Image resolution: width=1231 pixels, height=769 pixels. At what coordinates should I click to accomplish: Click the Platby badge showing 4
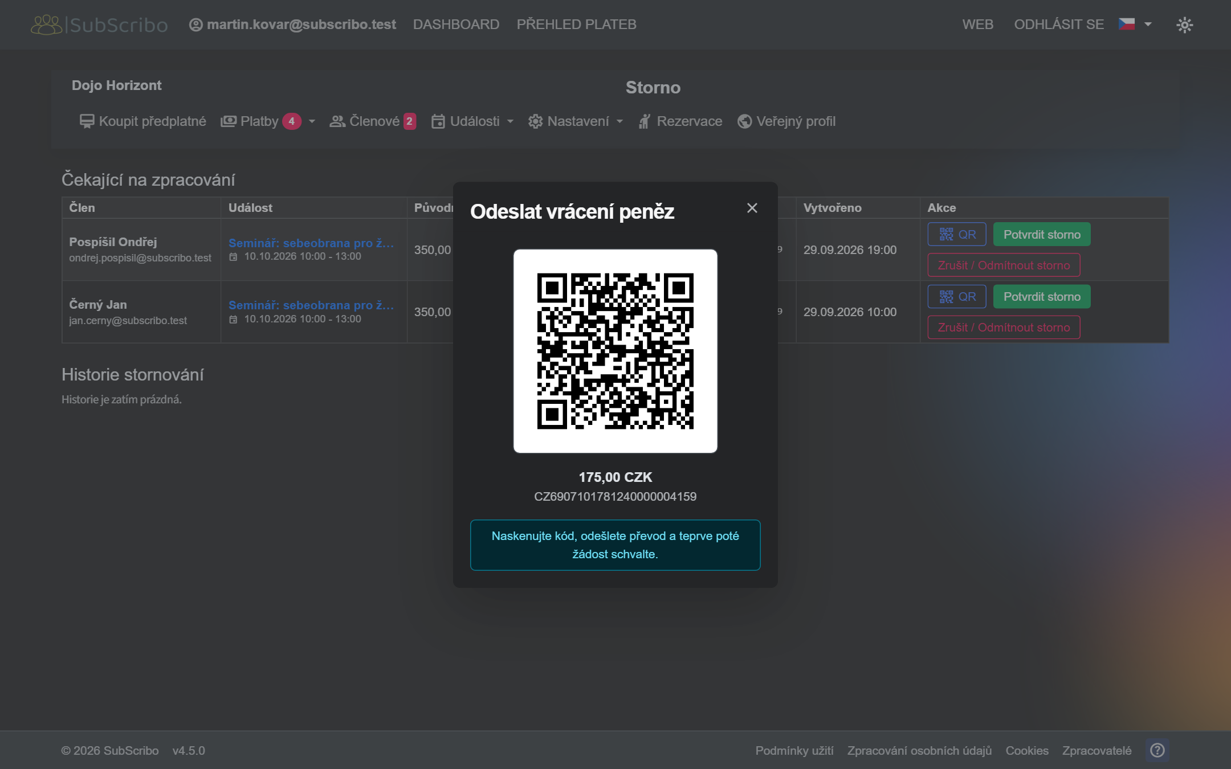[x=292, y=121]
